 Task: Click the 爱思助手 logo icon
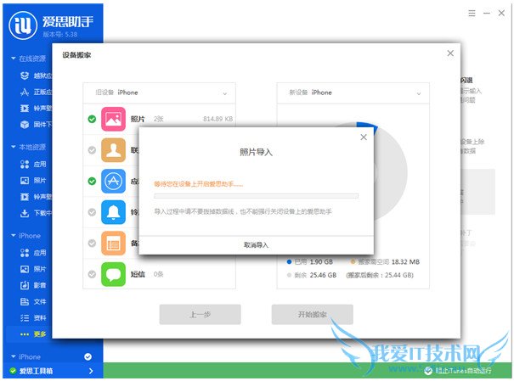point(23,25)
